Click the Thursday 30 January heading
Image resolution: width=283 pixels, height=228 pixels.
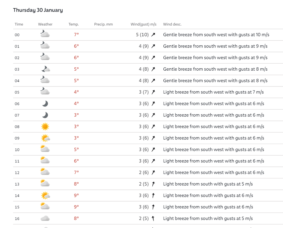pyautogui.click(x=38, y=10)
